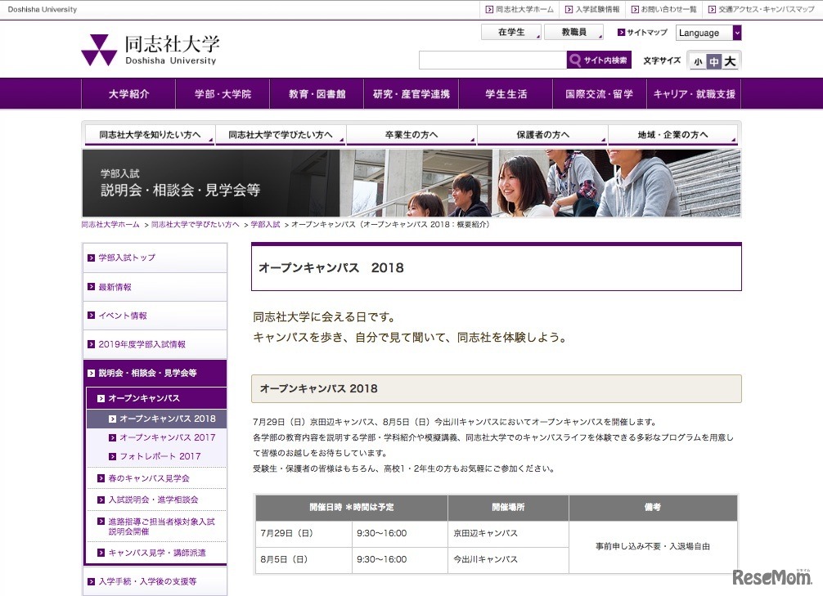Image resolution: width=823 pixels, height=596 pixels.
Task: Open the サイトマップ link
Action: [642, 33]
